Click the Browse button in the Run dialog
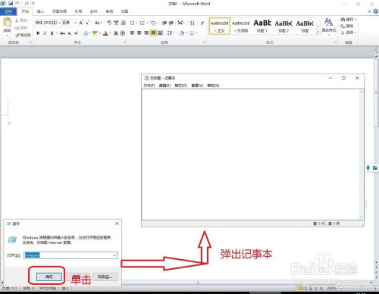This screenshot has width=379, height=294. (x=105, y=277)
